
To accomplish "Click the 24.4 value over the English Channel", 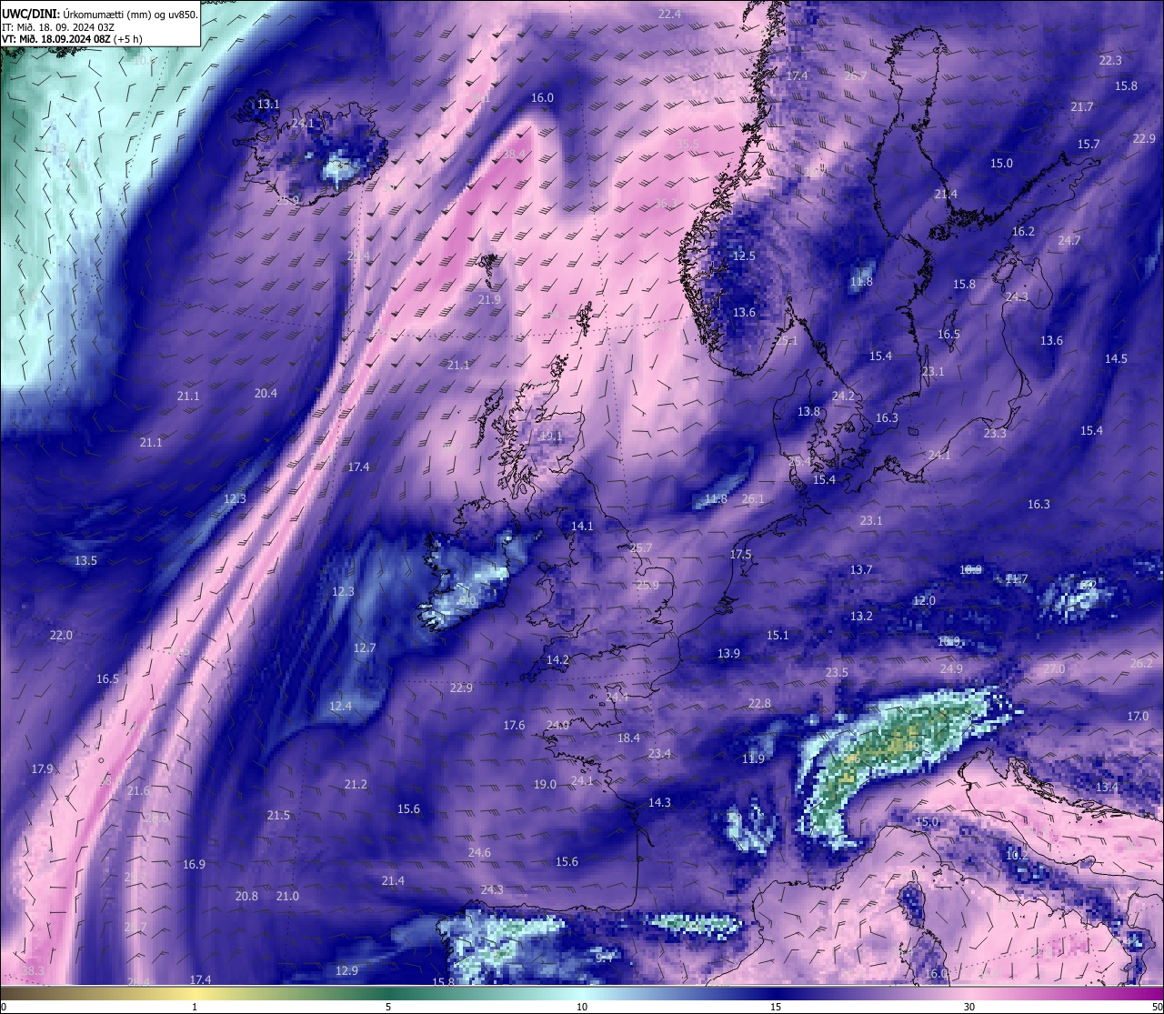I will [x=617, y=698].
